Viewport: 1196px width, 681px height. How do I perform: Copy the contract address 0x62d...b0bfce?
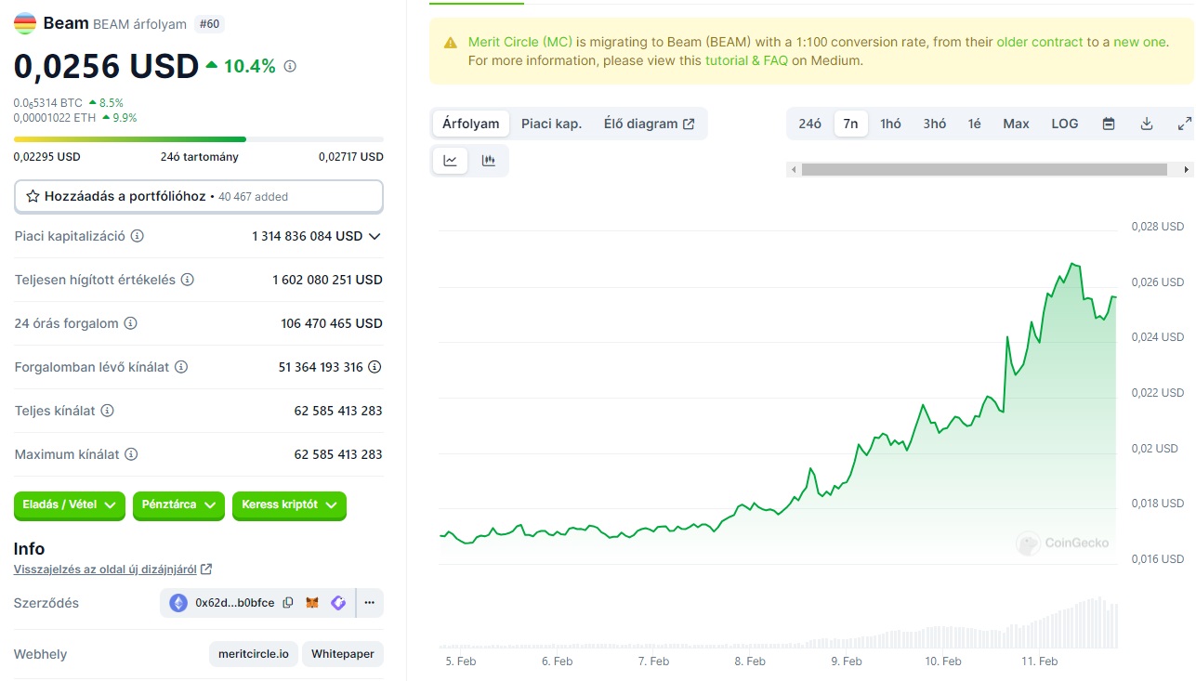coord(288,603)
